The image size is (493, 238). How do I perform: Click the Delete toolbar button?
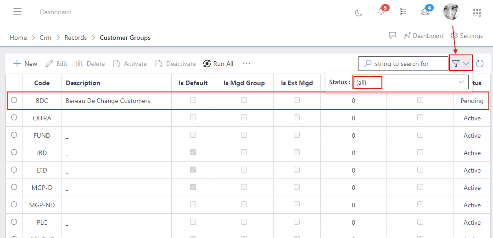click(x=90, y=64)
